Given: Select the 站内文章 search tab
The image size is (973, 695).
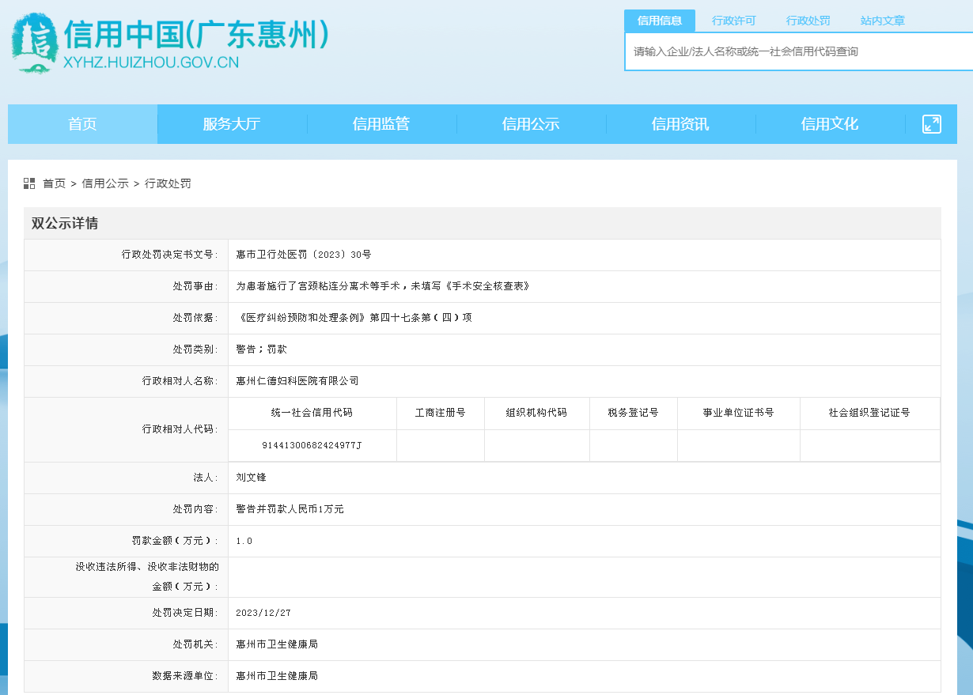Looking at the screenshot, I should tap(883, 21).
